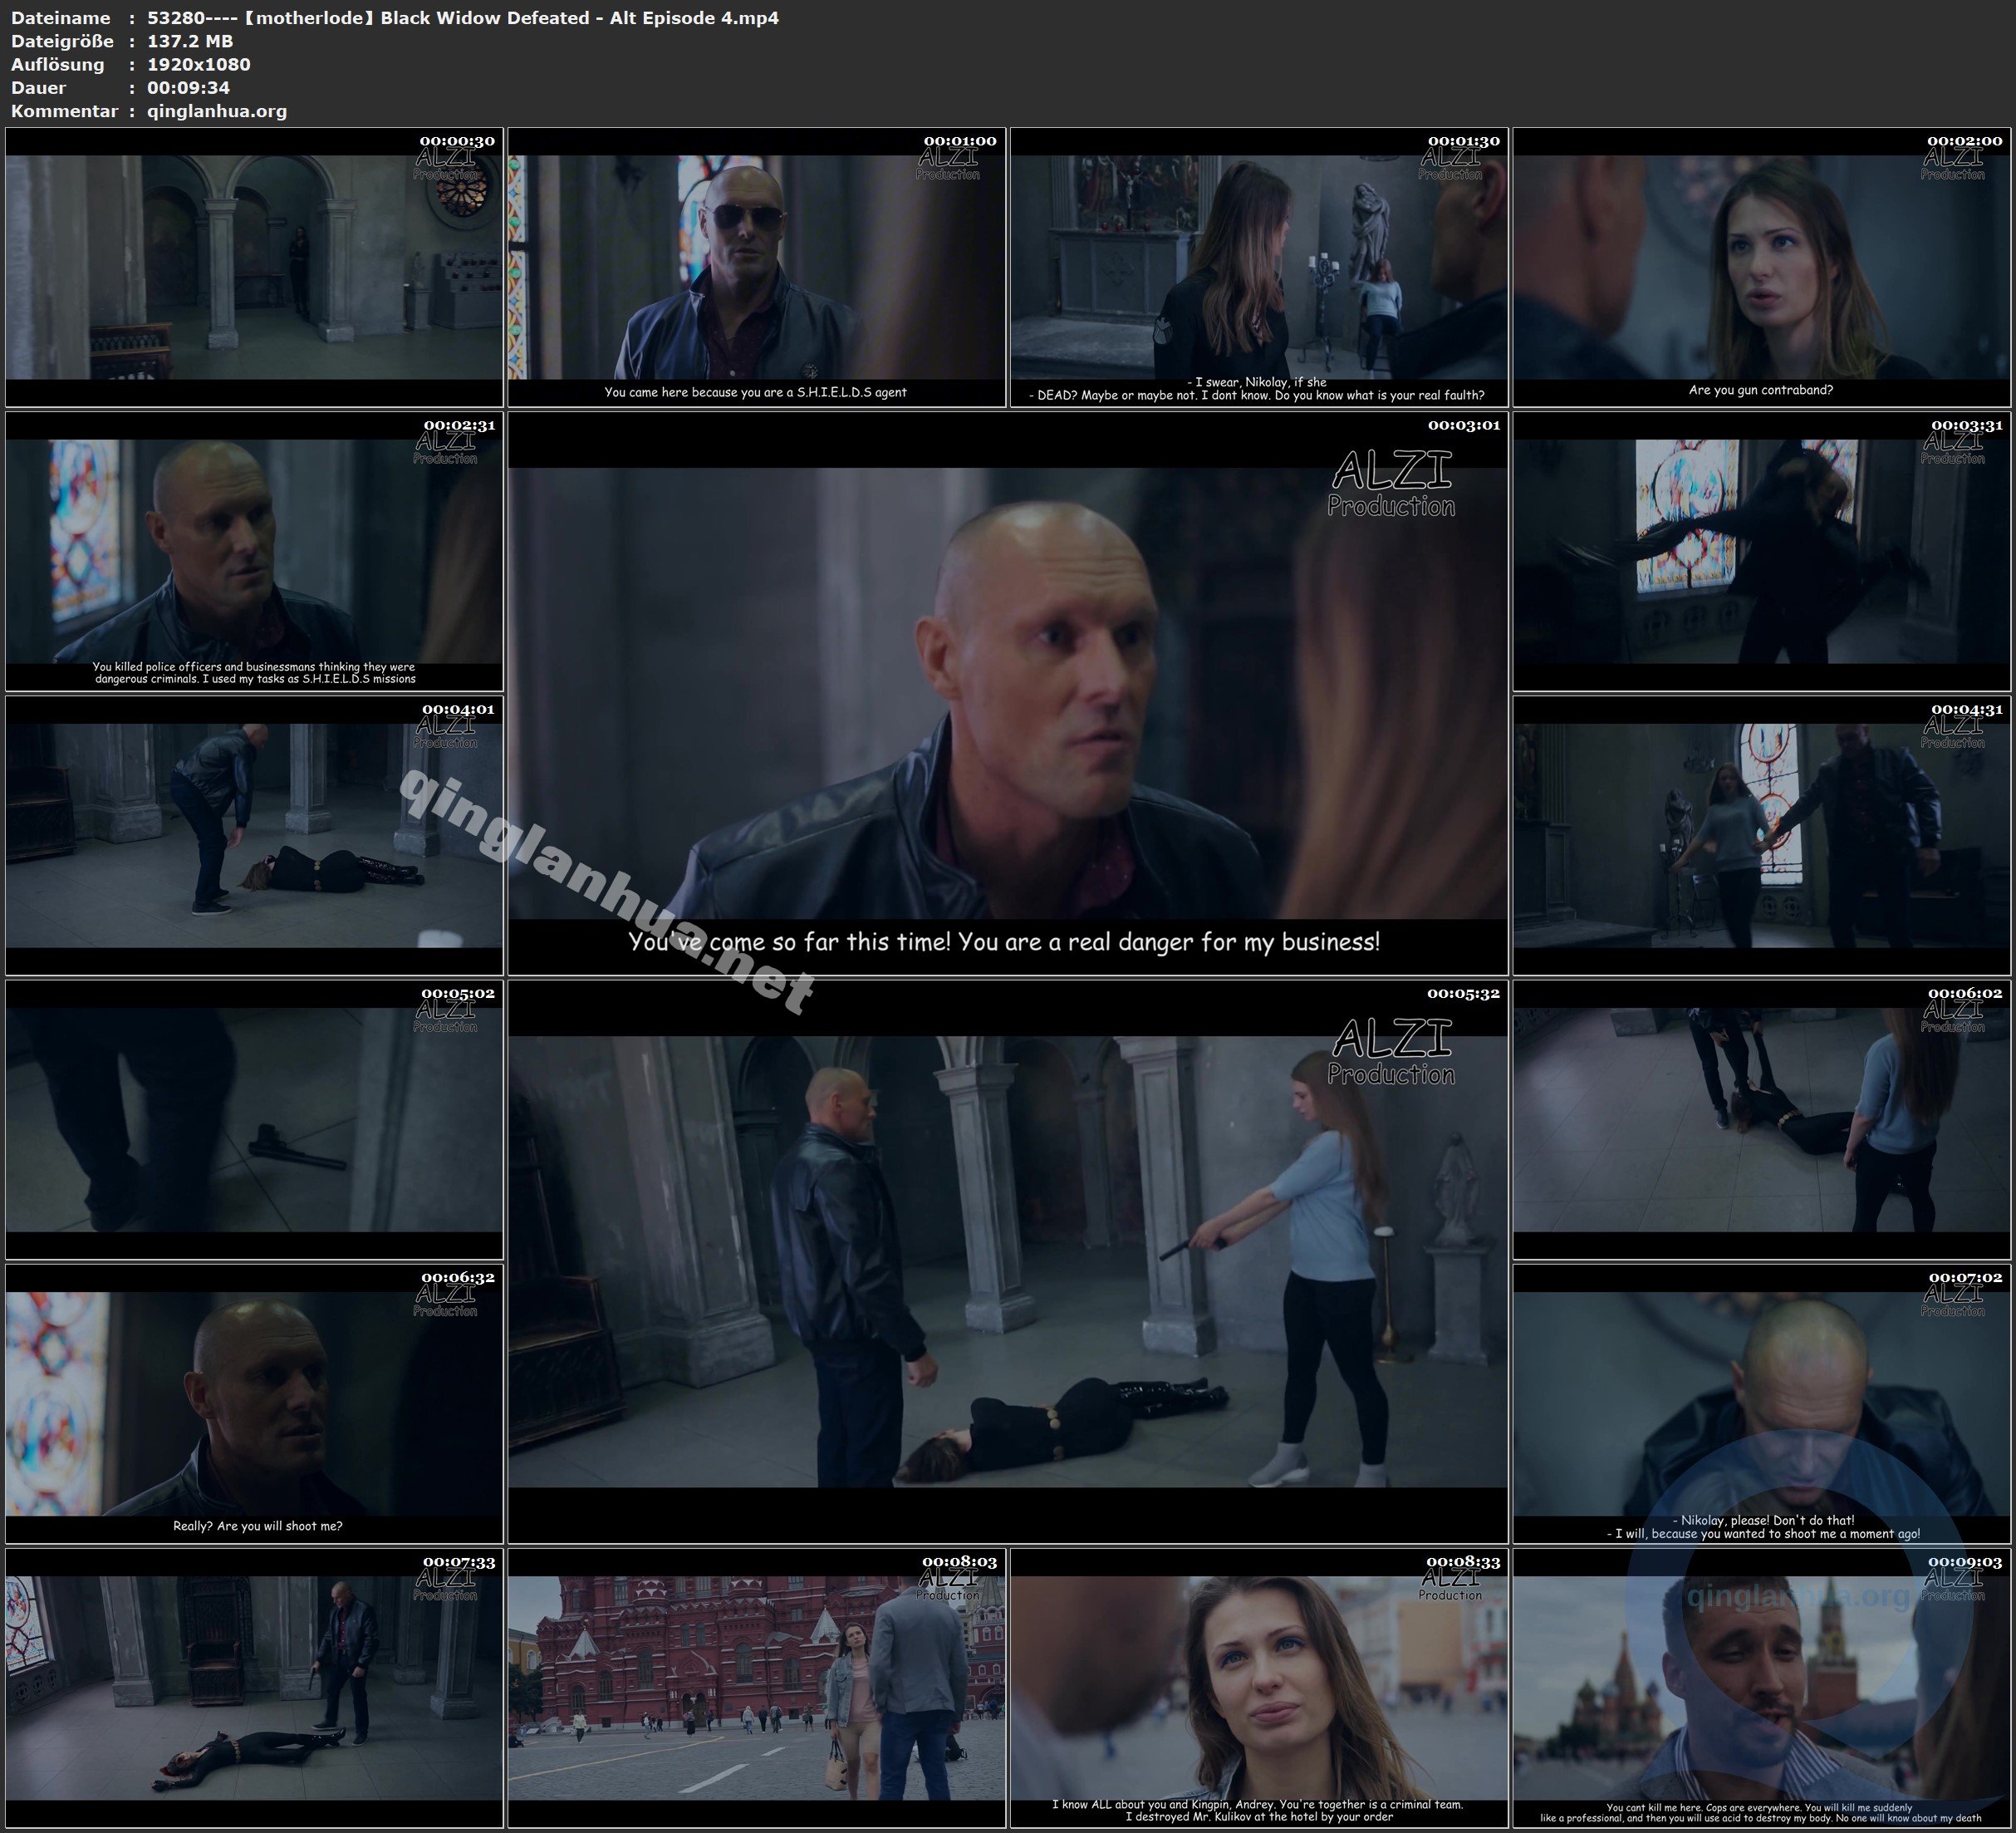Select the 00:07:33 frame

[254, 1688]
